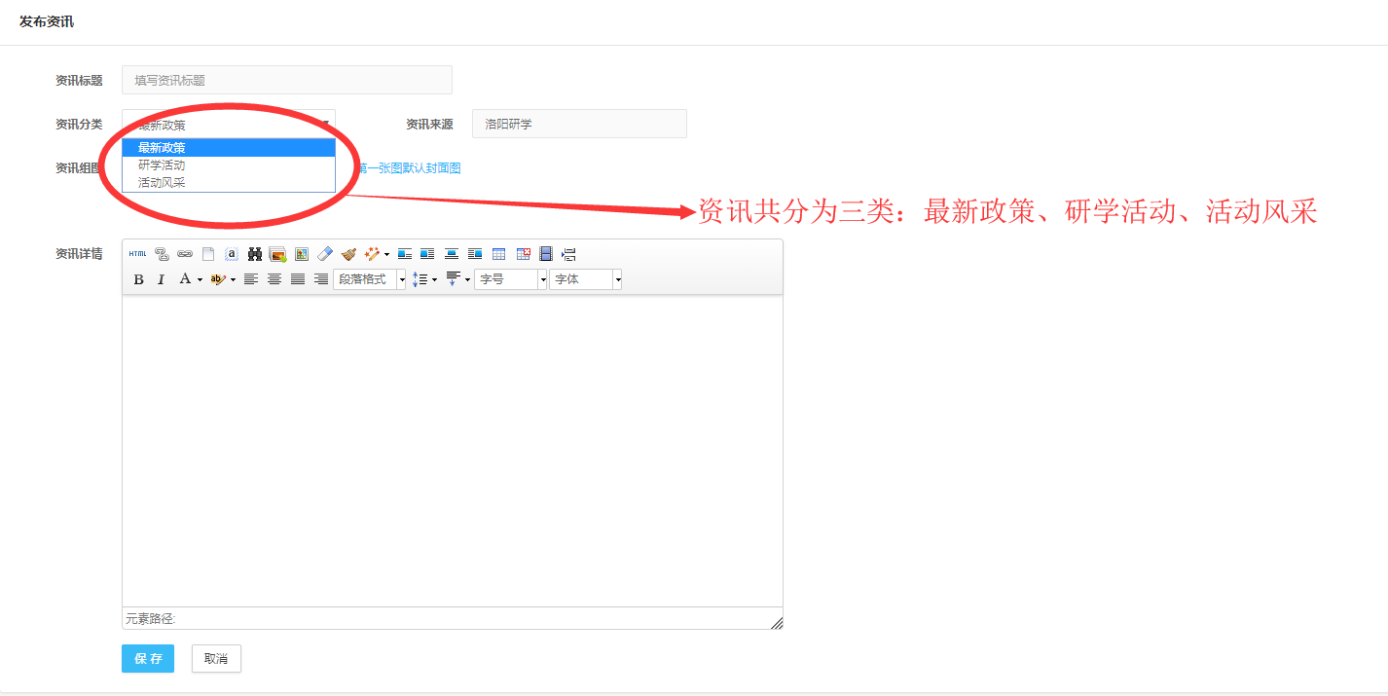The height and width of the screenshot is (696, 1388).
Task: Click the image float left icon
Action: [x=427, y=254]
